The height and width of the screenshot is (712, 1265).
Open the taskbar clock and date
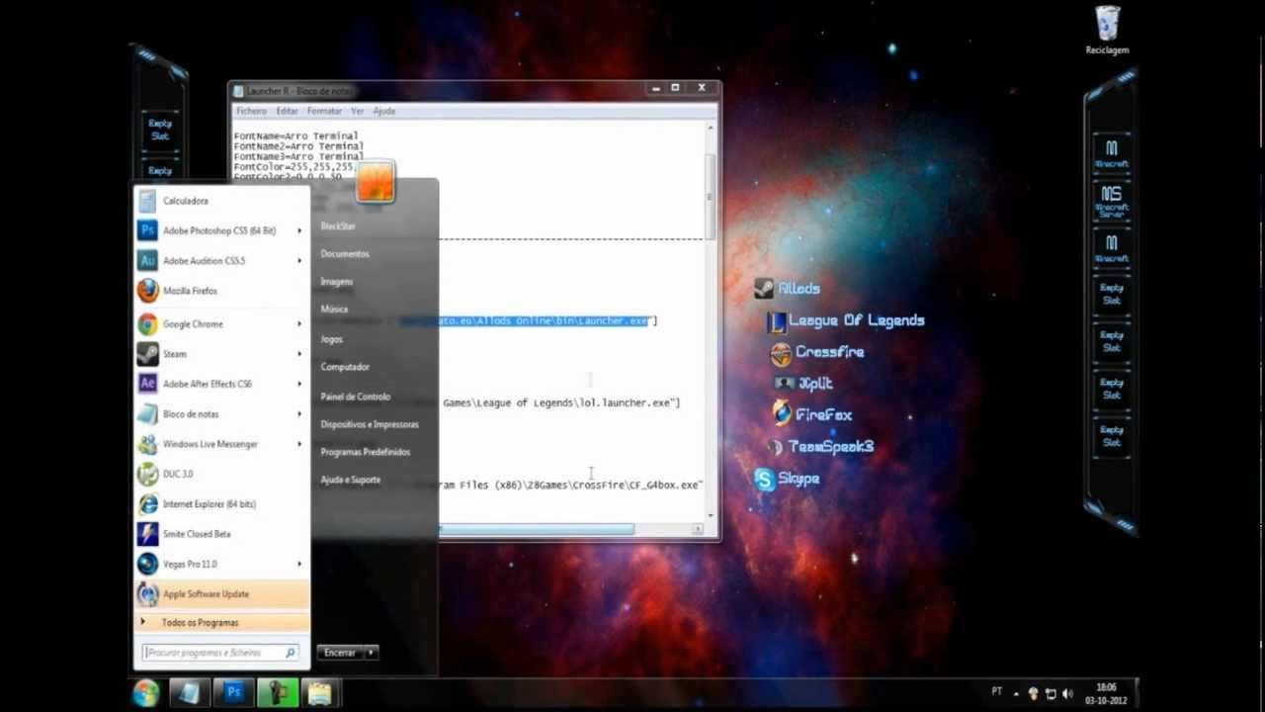pos(1106,693)
